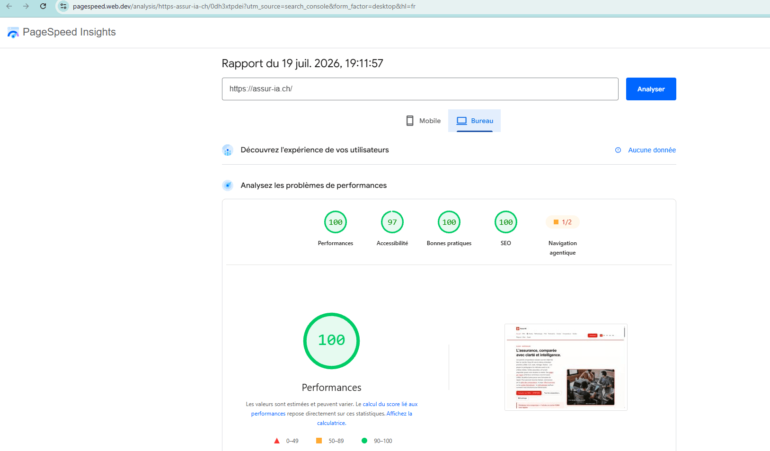Click the page screenshot thumbnail
Viewport: 770px width, 451px height.
[x=566, y=367]
